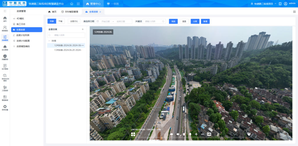
Task: Hide the panorama control bar with down triangle
Action: (249, 134)
